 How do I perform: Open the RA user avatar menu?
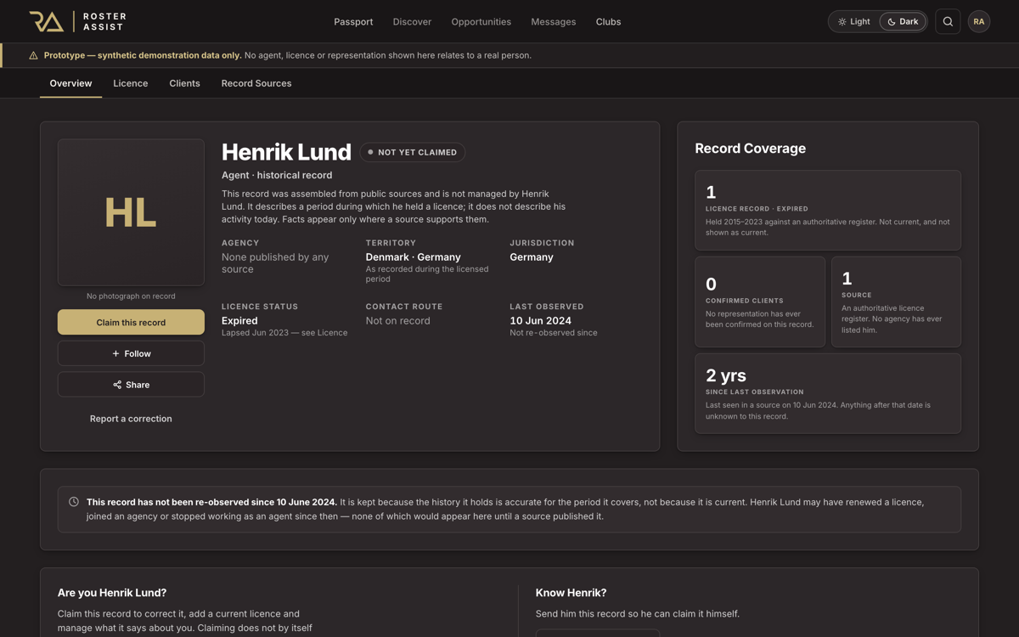pos(979,22)
